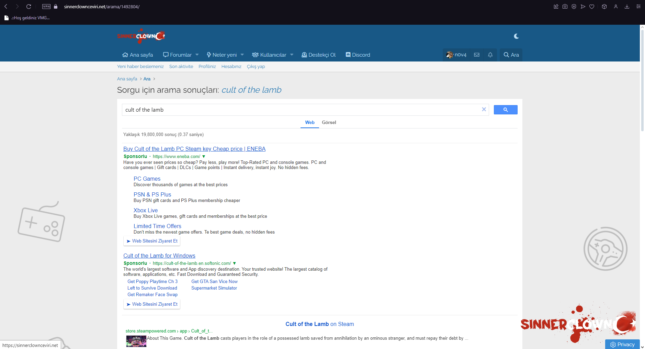Switch to the Görsel results tab

[329, 123]
